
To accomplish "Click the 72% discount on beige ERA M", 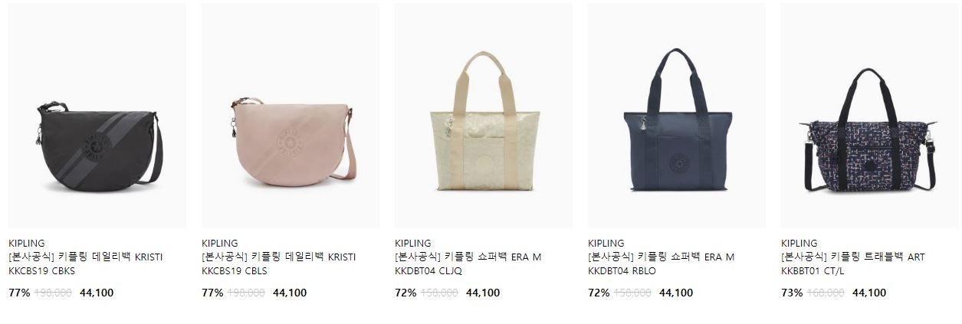I will coord(405,293).
